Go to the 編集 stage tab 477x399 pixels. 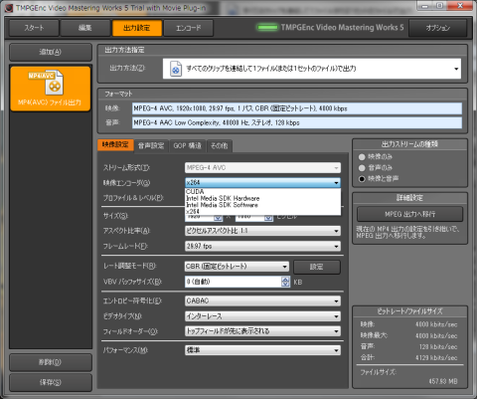(x=85, y=28)
